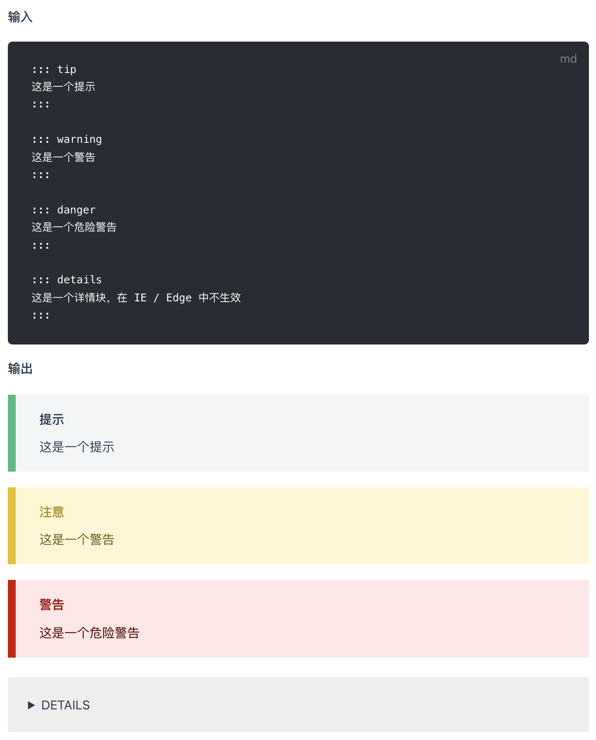Click the ::: danger code line
Screen dimensions: 596x740
(x=64, y=210)
